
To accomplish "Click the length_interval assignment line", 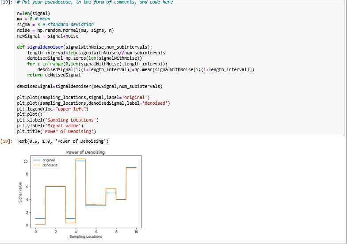I will click(96, 53).
